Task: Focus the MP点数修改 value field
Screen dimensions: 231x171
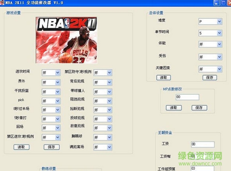Action: (187, 97)
